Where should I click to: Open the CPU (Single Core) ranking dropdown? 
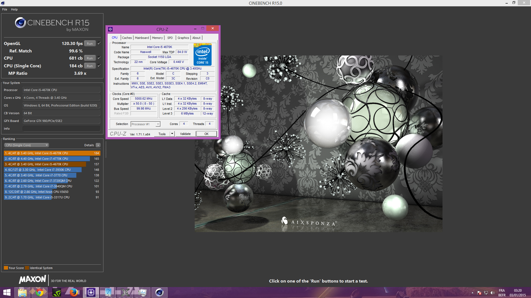26,145
